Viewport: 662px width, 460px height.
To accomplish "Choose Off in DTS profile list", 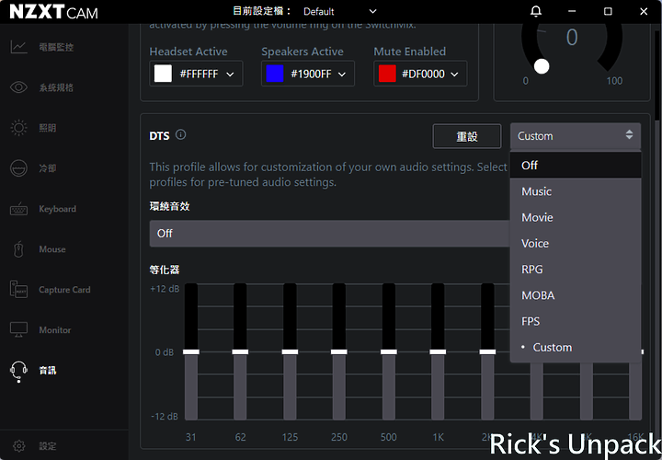I will point(576,166).
